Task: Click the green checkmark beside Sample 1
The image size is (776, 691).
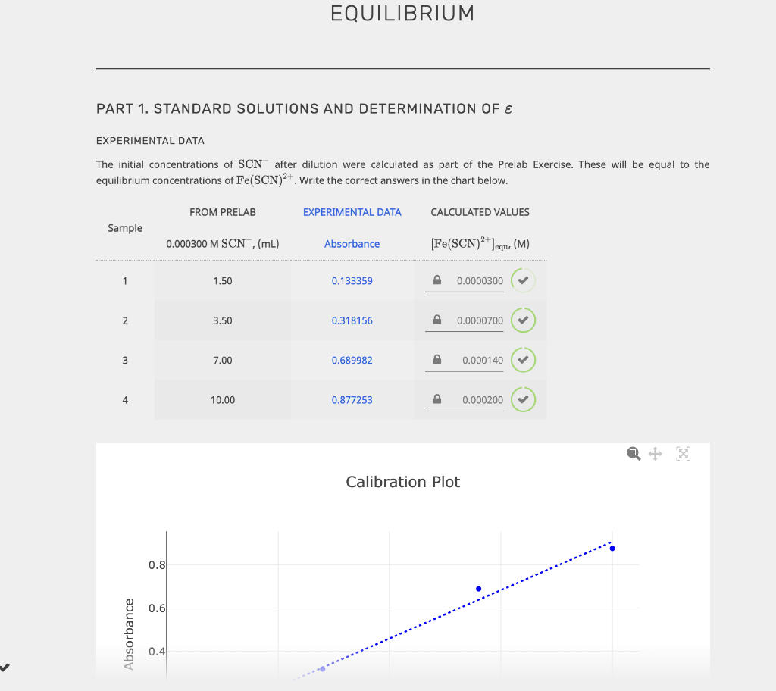Action: (523, 280)
